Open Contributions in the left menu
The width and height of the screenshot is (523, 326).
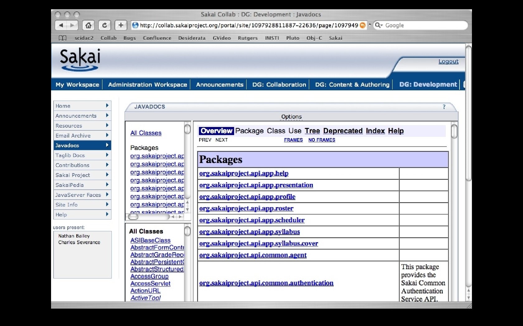pos(82,165)
